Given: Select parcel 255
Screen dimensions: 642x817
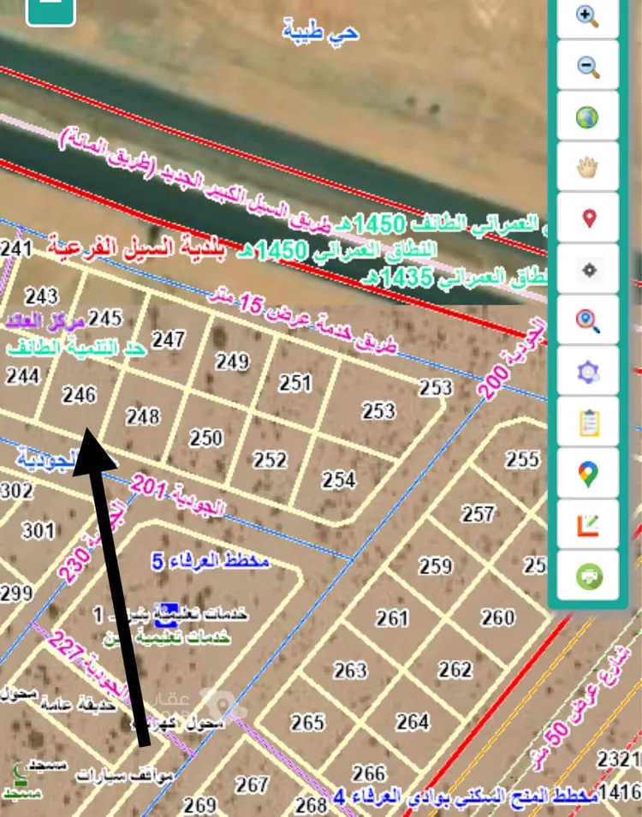Looking at the screenshot, I should (x=522, y=460).
